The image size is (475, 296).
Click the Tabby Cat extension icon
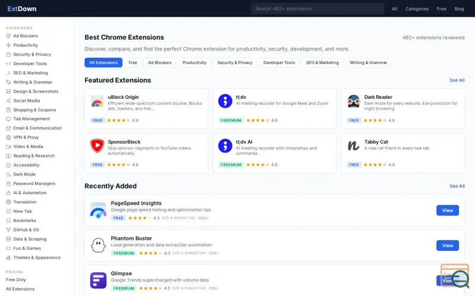pyautogui.click(x=353, y=146)
